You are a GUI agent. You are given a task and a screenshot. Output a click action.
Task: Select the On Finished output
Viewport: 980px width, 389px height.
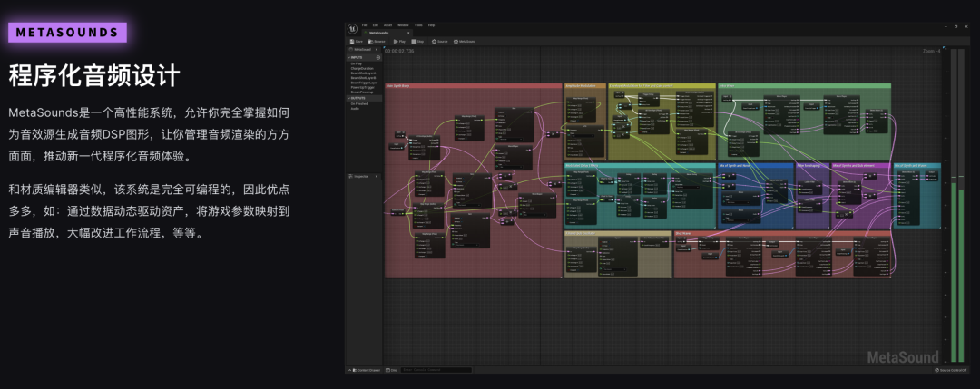(x=359, y=103)
